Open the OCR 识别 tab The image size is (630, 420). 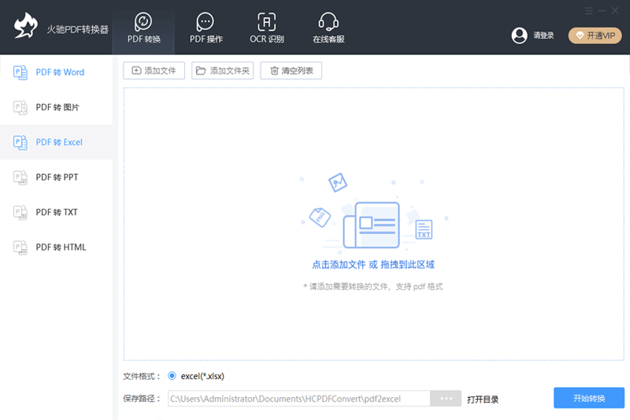click(267, 28)
